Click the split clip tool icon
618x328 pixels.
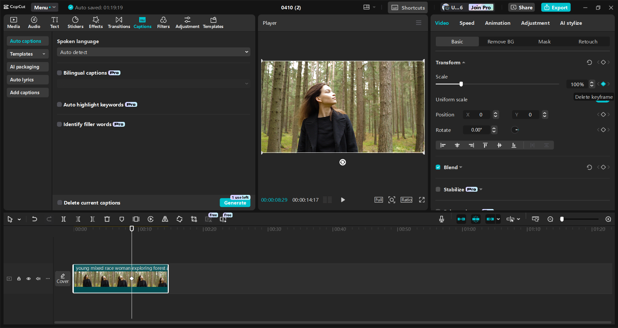(63, 219)
